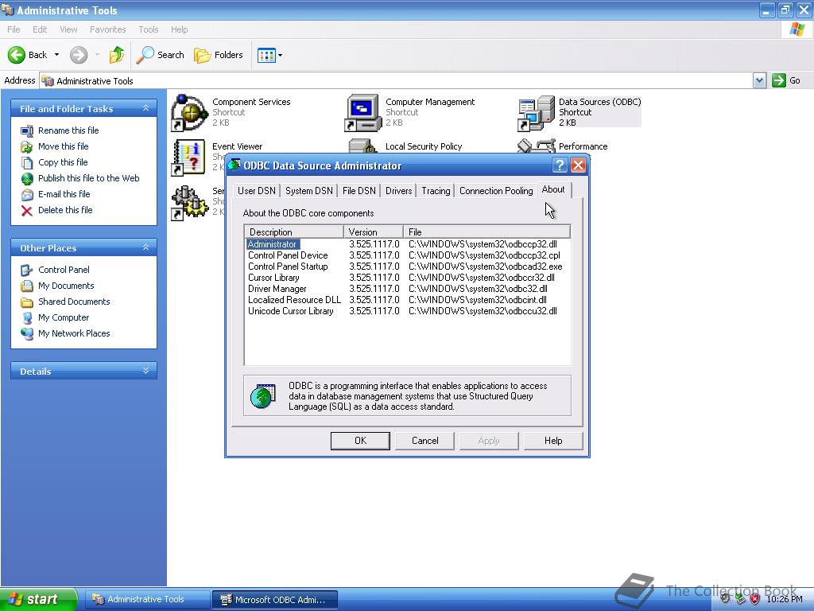The height and width of the screenshot is (611, 814).
Task: Open My Network Places link
Action: coord(74,333)
